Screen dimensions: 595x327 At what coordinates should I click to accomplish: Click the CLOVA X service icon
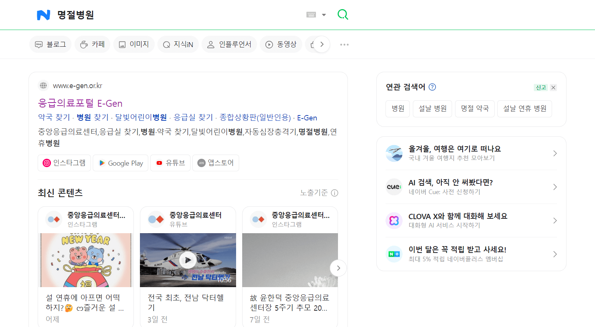point(394,220)
